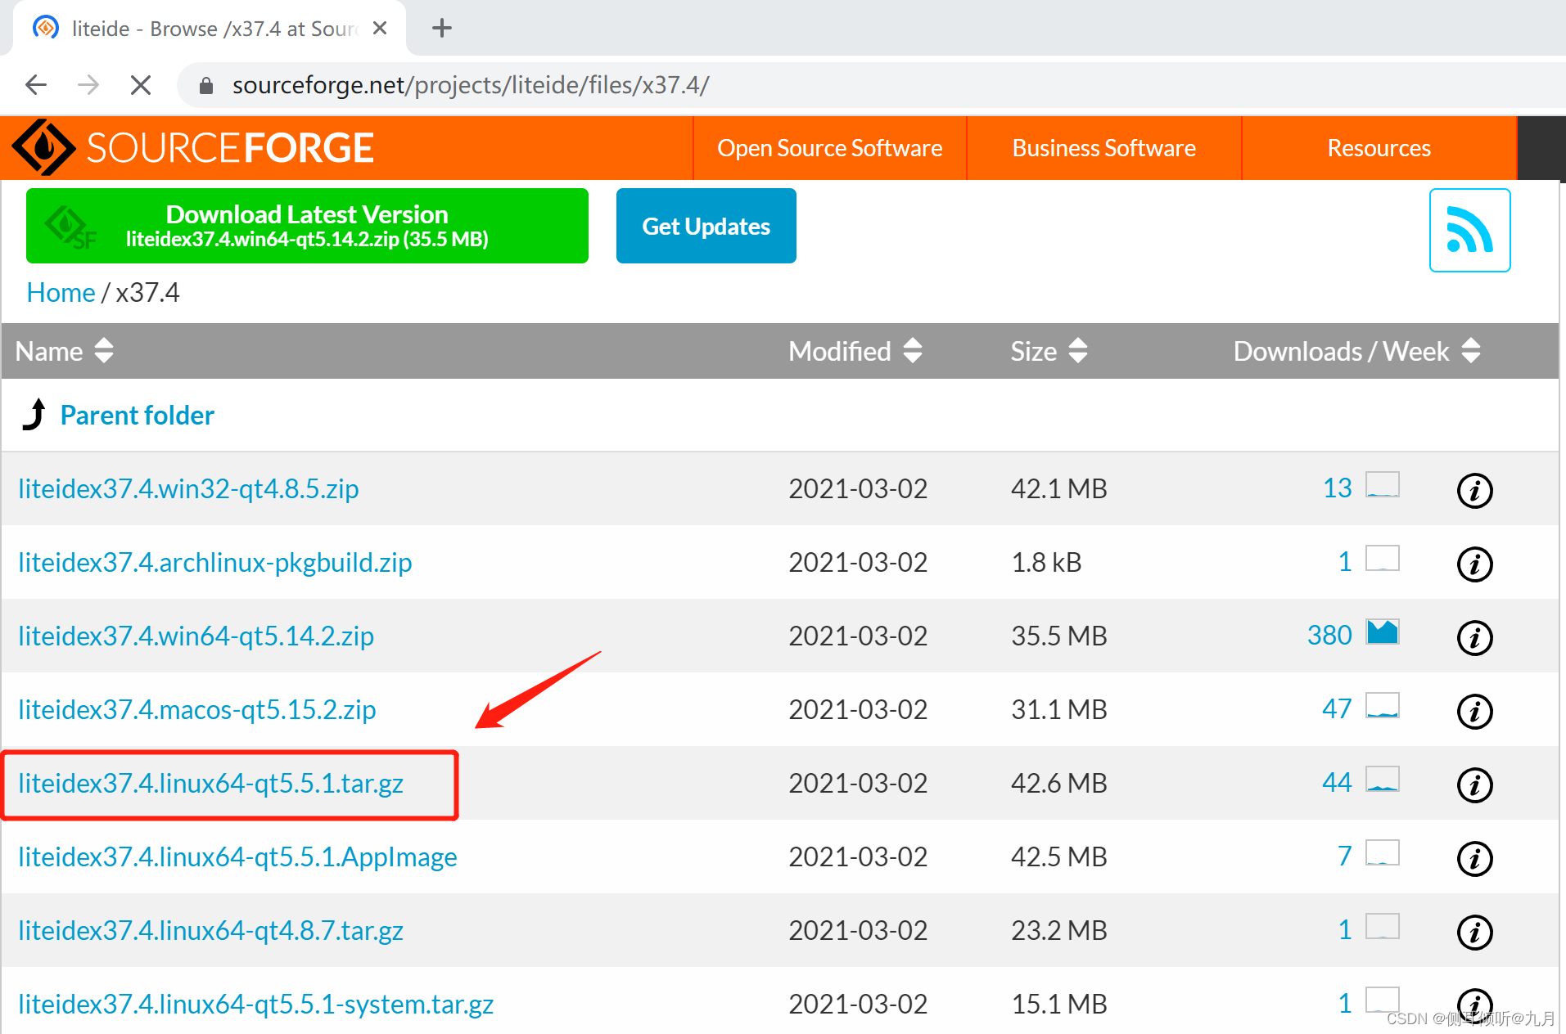
Task: Click the RSS feed icon
Action: 1469,230
